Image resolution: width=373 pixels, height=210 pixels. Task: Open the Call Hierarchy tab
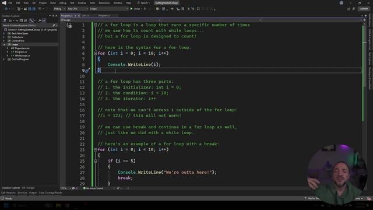click(x=8, y=192)
